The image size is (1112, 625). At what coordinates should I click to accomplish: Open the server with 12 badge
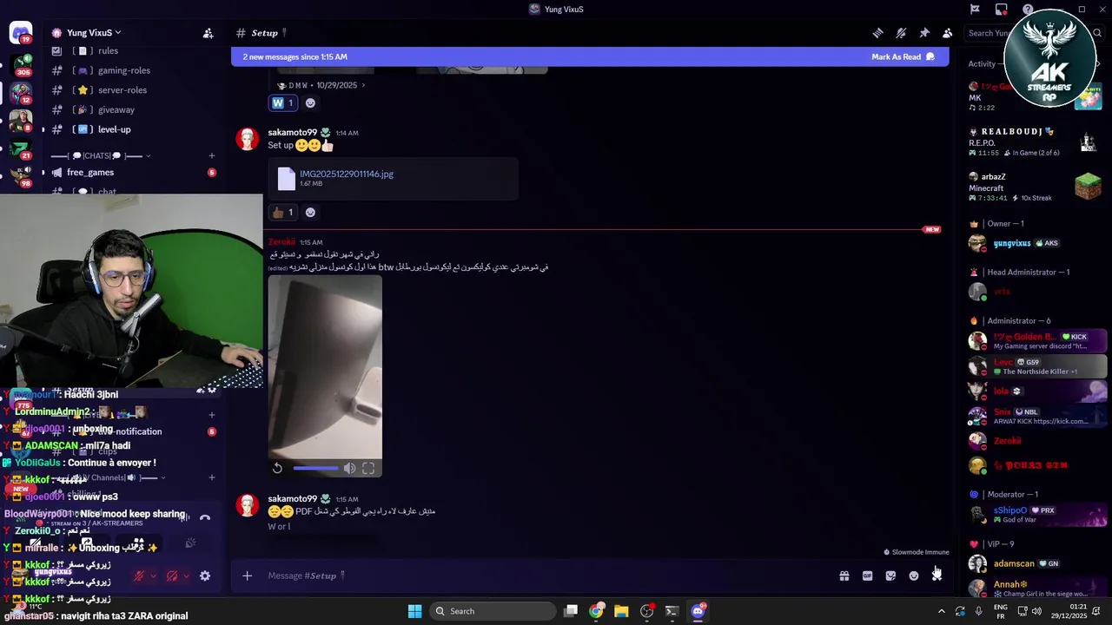21,91
